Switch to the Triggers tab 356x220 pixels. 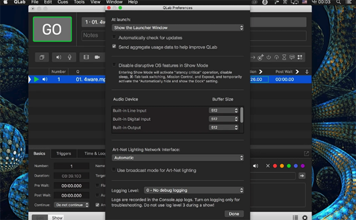[63, 154]
